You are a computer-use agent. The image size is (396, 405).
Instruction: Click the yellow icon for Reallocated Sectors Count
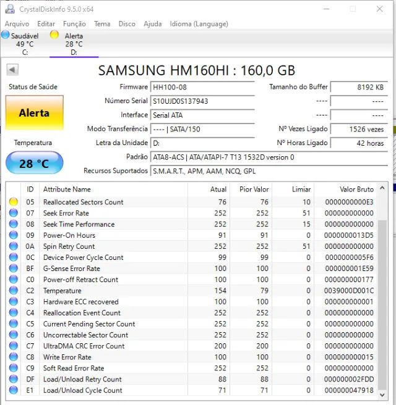(14, 202)
